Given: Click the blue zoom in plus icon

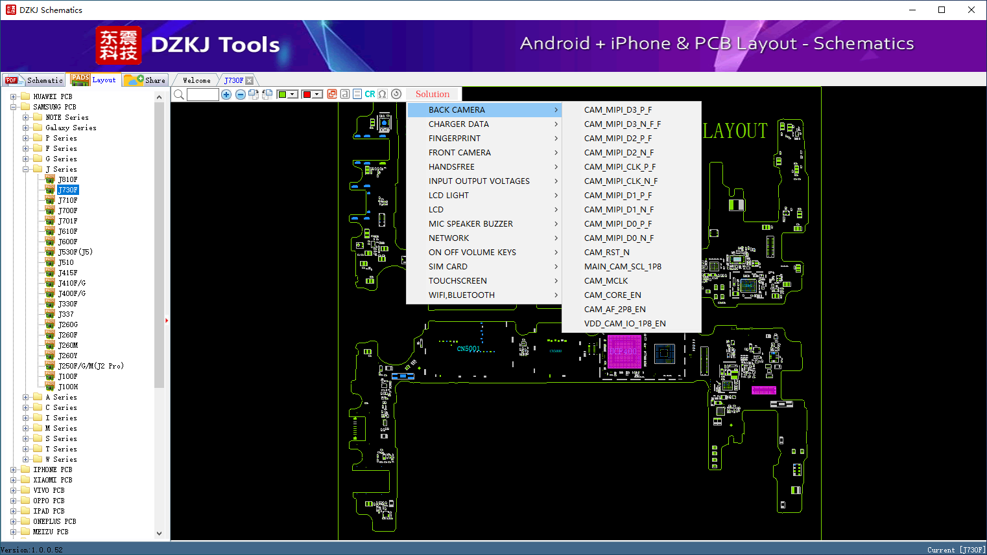Looking at the screenshot, I should click(226, 95).
